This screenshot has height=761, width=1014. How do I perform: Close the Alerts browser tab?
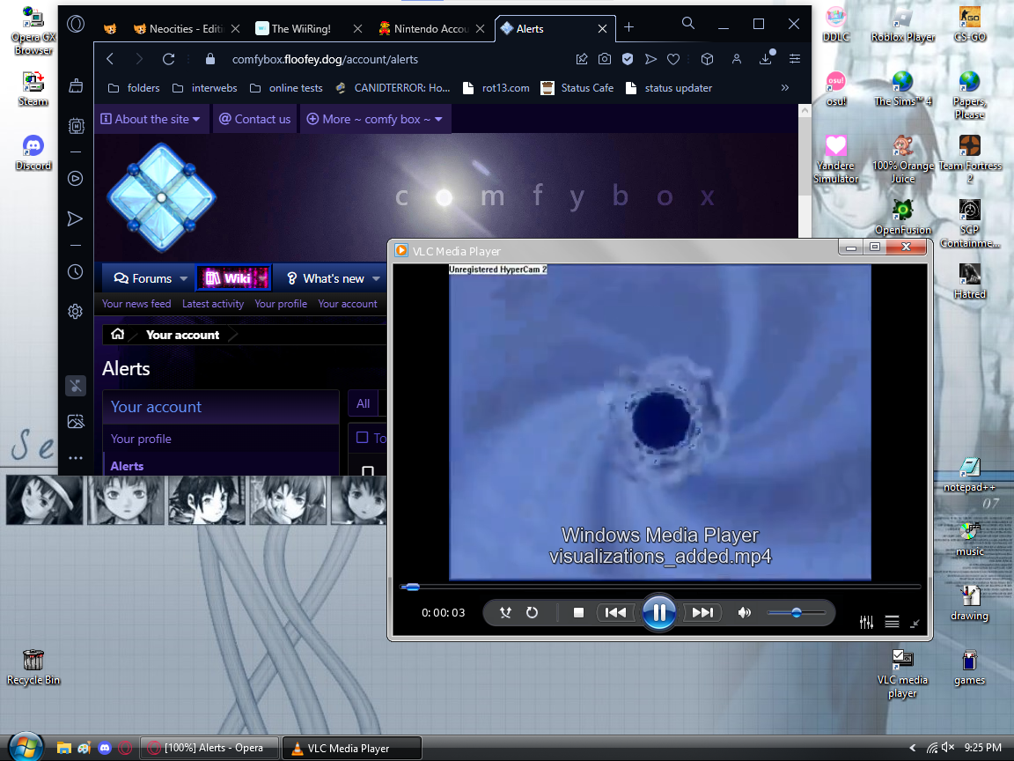coord(602,28)
